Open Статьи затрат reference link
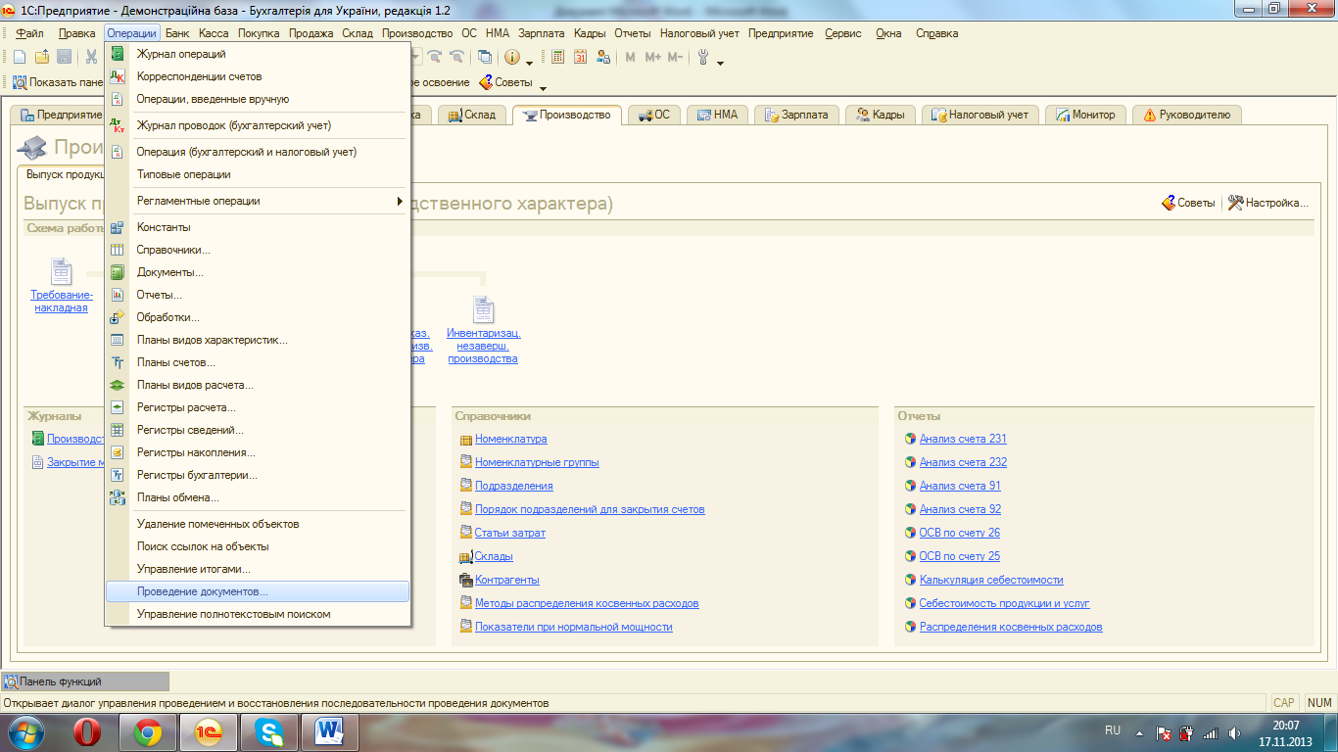Viewport: 1338px width, 752px height. click(x=510, y=533)
